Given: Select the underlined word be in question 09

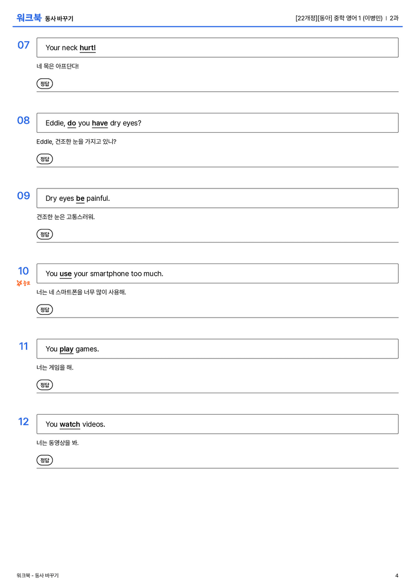Looking at the screenshot, I should (80, 198).
